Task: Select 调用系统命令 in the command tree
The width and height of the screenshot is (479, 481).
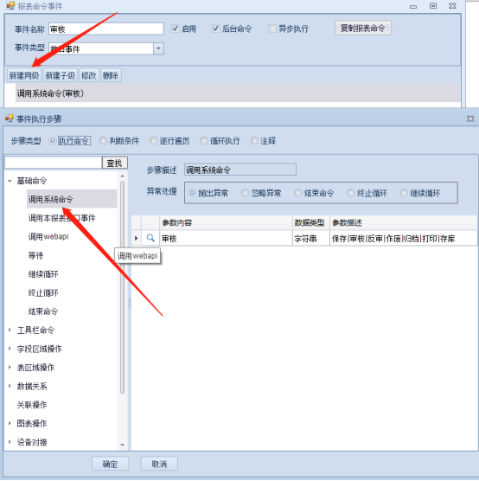Action: point(51,199)
